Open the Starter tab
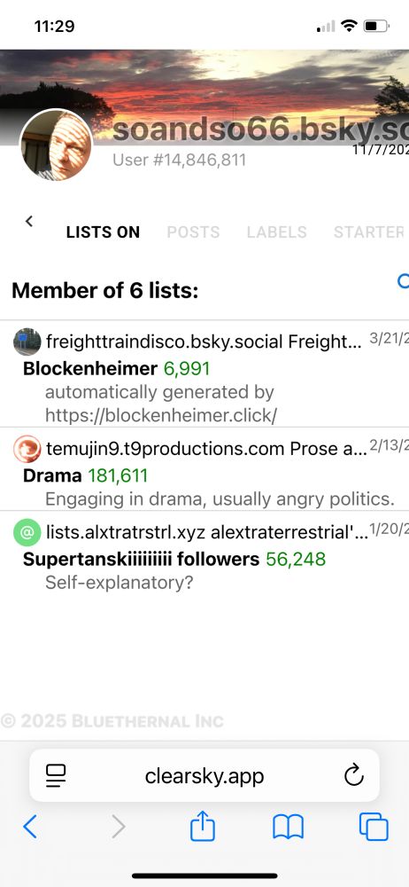409x887 pixels. tap(369, 232)
